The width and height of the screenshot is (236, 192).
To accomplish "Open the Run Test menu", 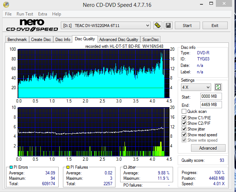I will point(25,14).
